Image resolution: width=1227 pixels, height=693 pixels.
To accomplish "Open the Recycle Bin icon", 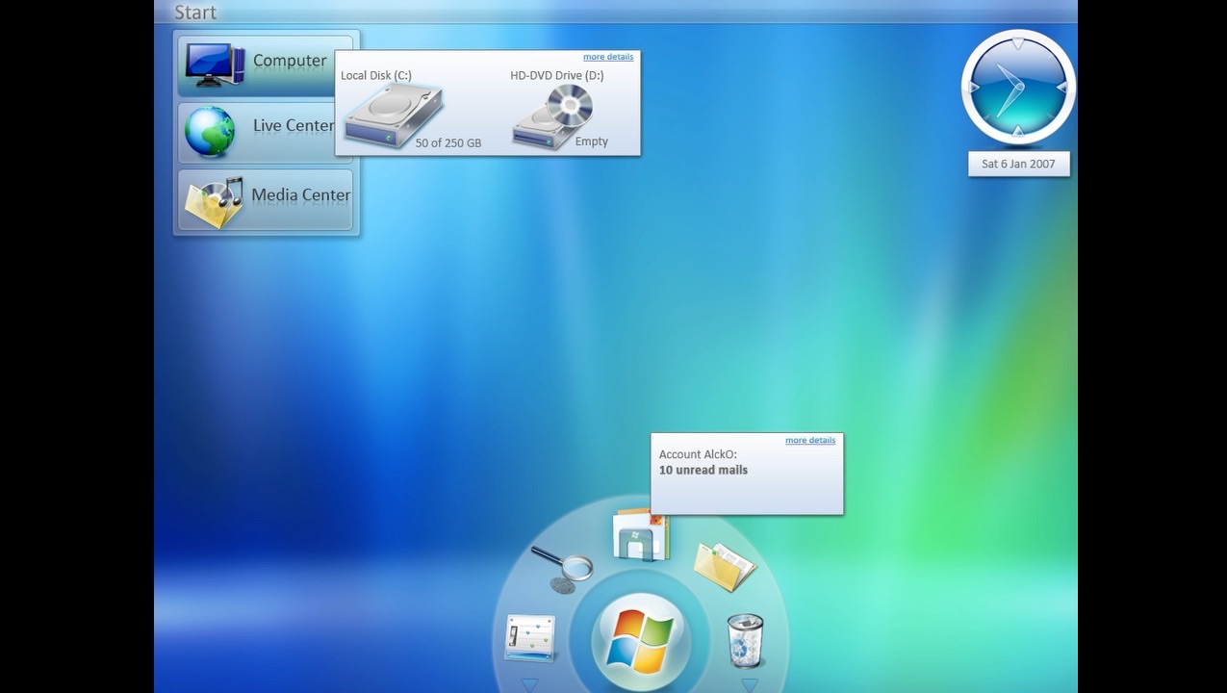I will [745, 640].
